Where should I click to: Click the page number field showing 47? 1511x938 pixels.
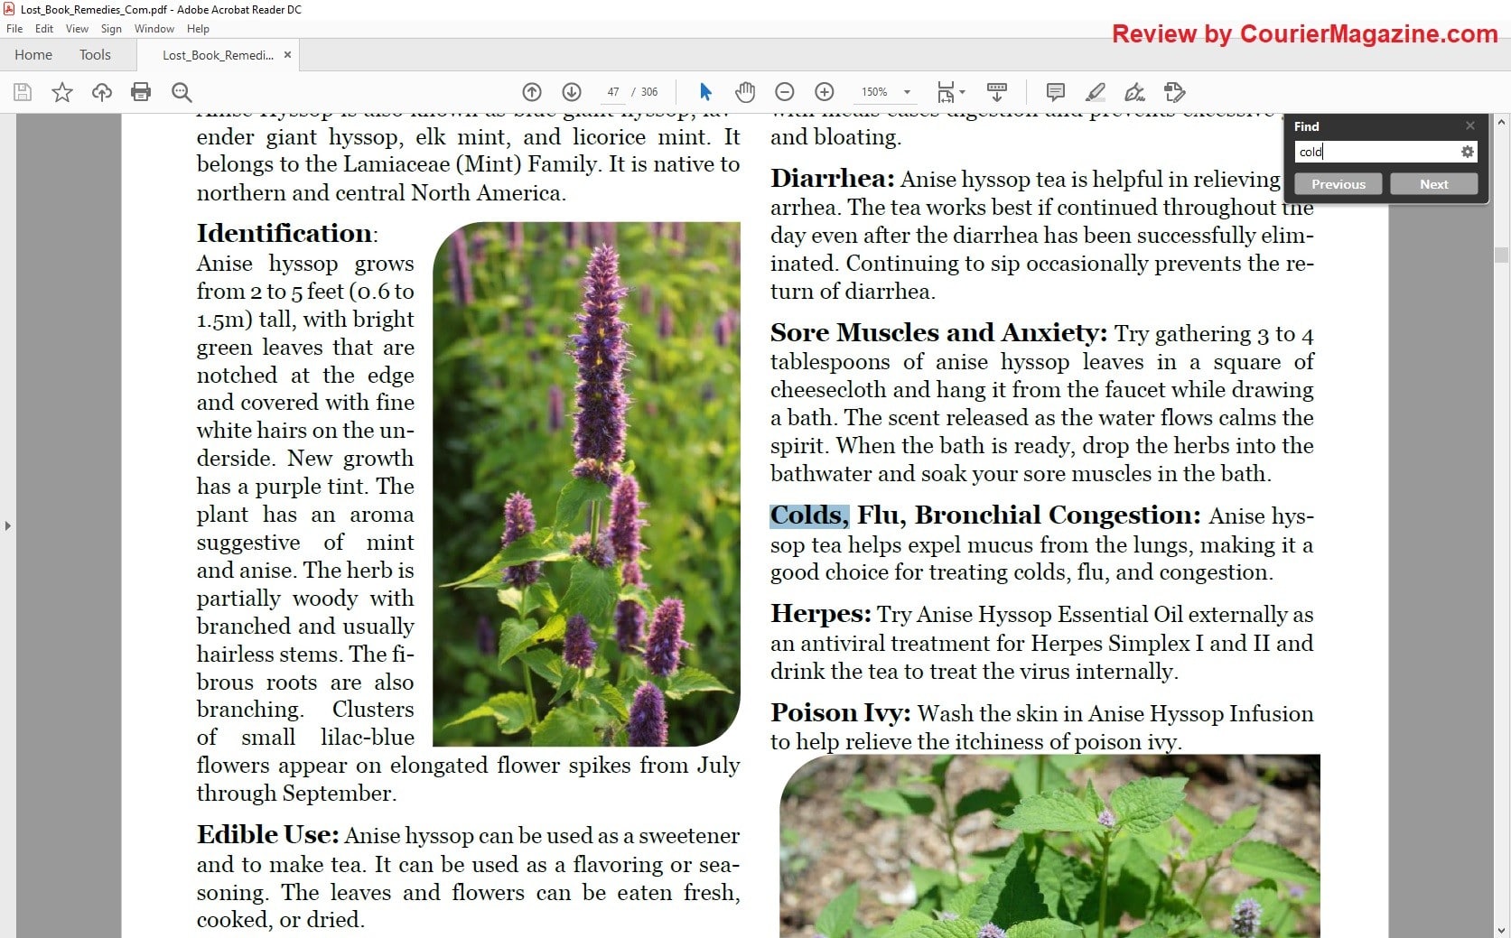tap(613, 92)
